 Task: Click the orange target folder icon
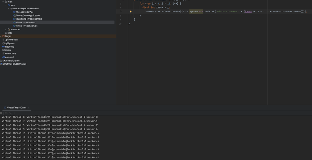tap(3, 36)
